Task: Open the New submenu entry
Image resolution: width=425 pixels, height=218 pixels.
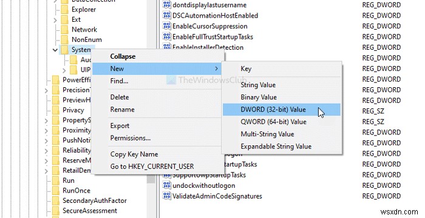Action: pyautogui.click(x=157, y=68)
